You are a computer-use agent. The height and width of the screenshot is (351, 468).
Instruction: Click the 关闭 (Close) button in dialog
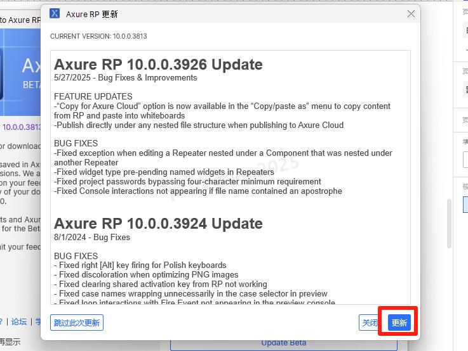pyautogui.click(x=369, y=322)
